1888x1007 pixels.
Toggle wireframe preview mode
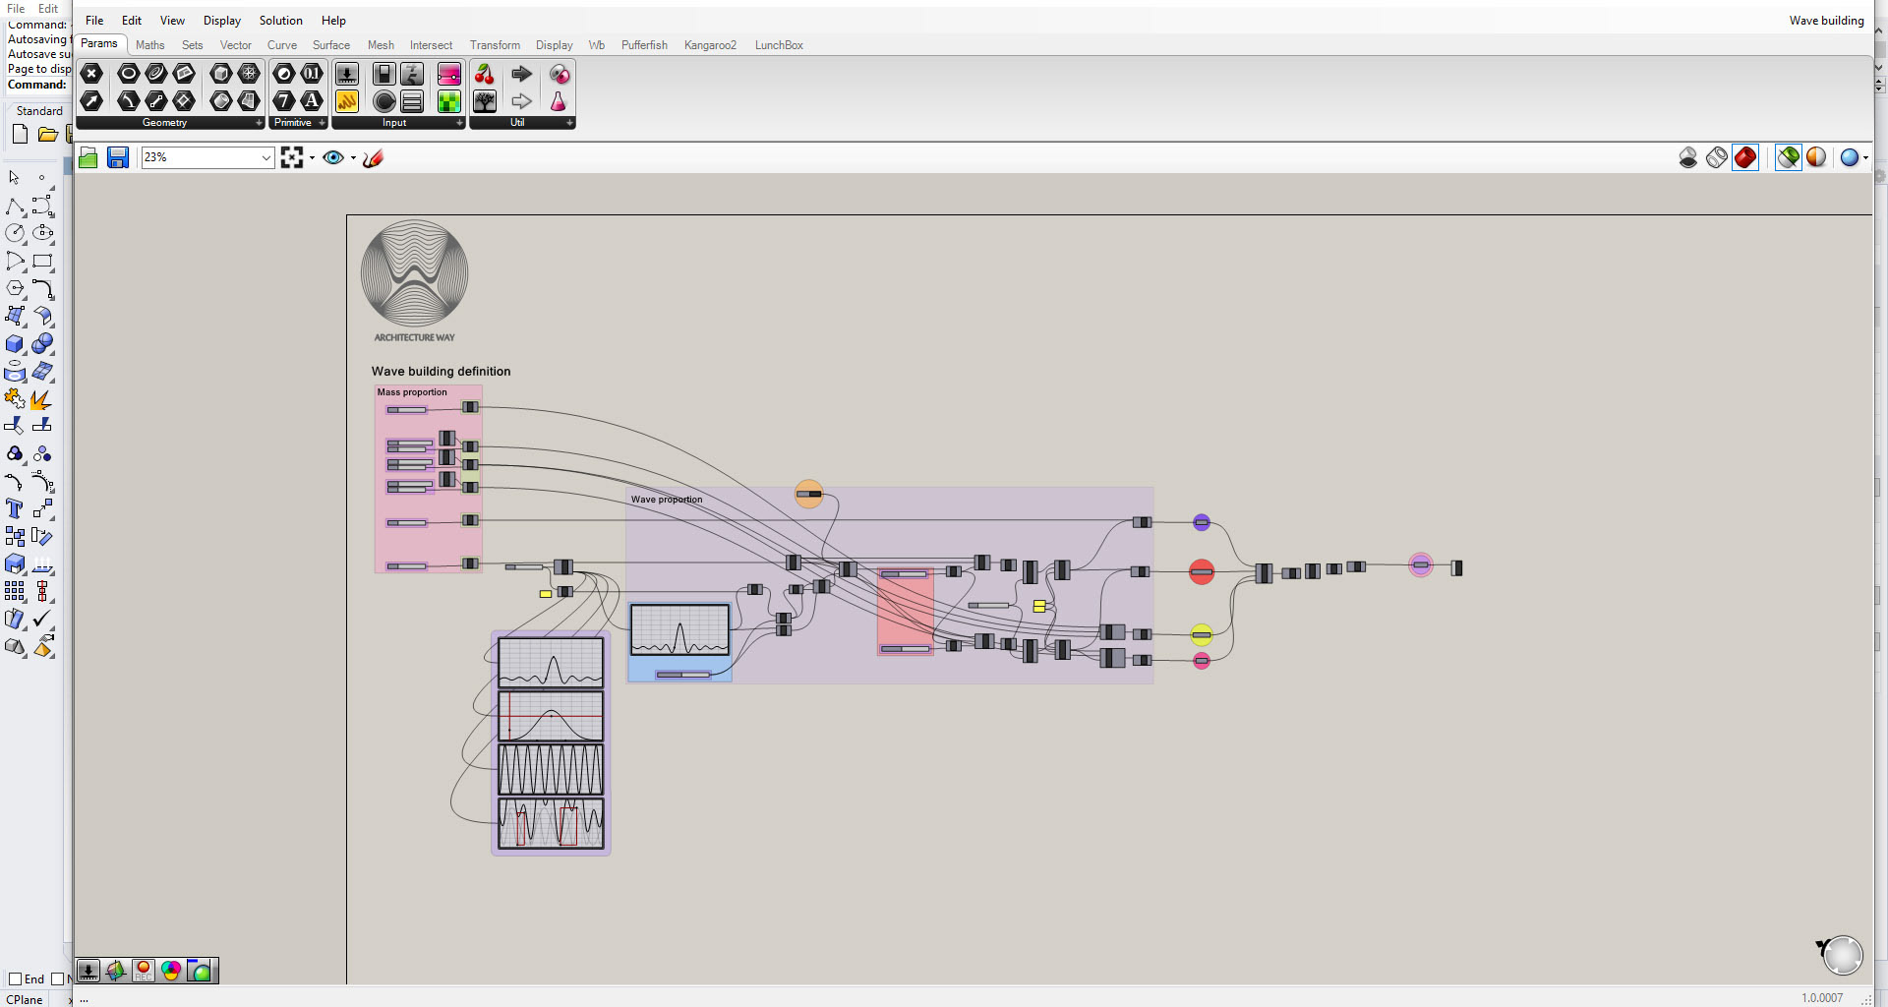pyautogui.click(x=1717, y=157)
